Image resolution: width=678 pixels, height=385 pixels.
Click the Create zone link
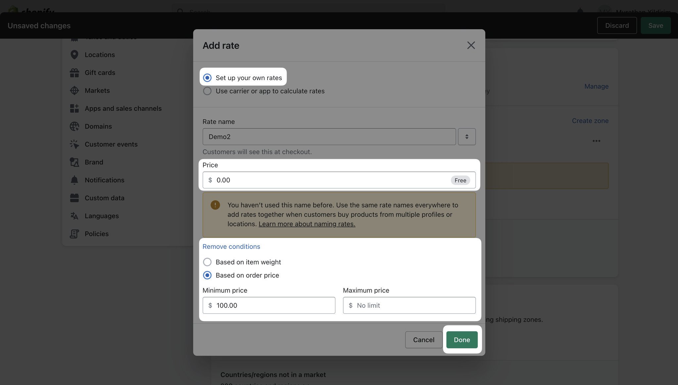click(590, 120)
